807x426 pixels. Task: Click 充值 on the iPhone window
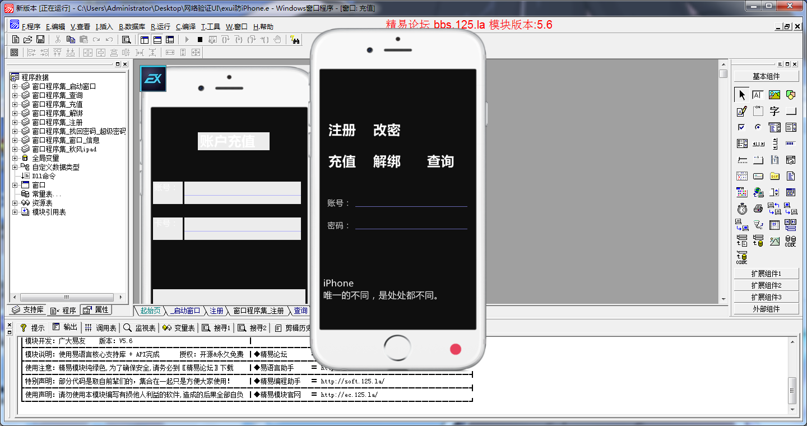coord(342,162)
